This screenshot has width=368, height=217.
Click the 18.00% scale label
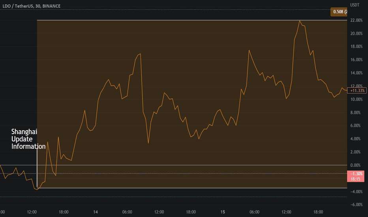tap(356, 47)
